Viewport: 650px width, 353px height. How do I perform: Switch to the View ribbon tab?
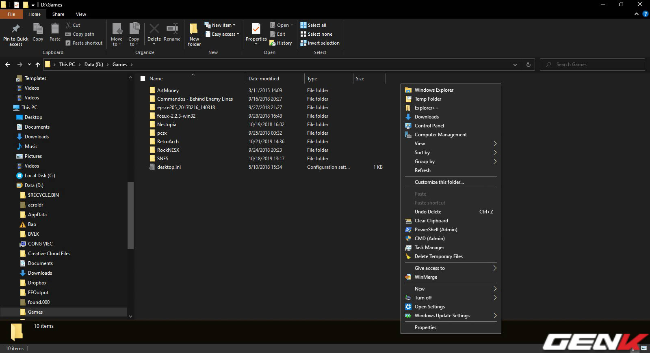[81, 14]
